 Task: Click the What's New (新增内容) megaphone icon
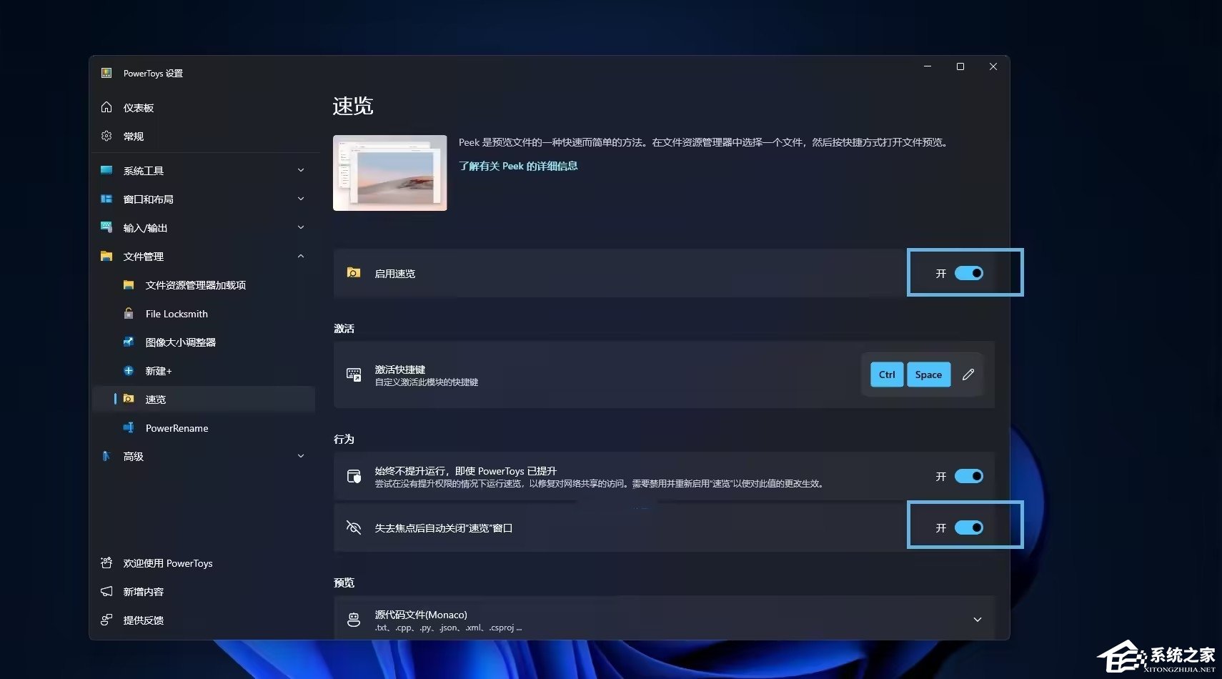[106, 591]
